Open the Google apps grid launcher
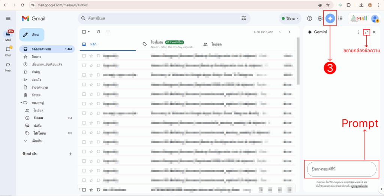This screenshot has height=196, width=384. point(340,18)
